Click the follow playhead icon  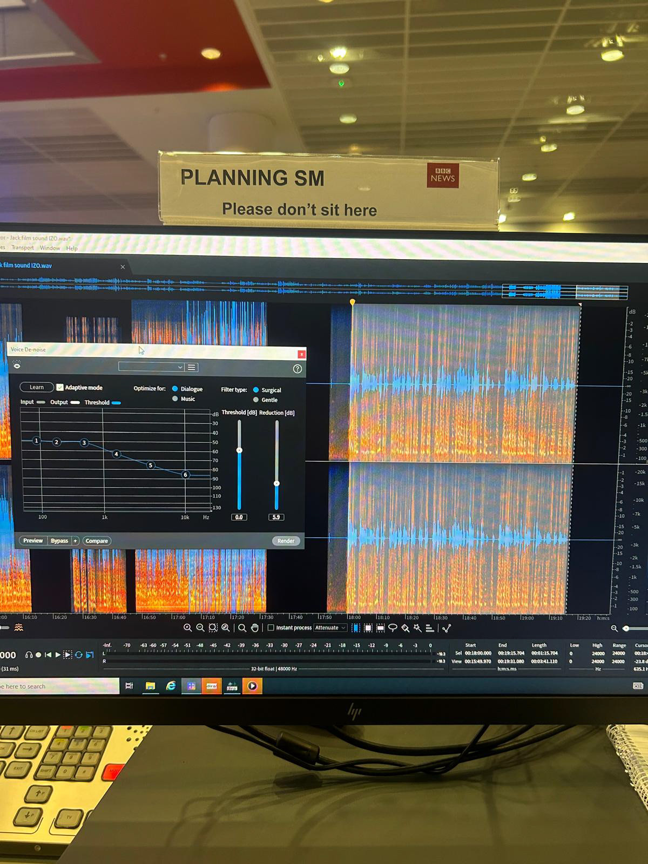[x=90, y=654]
